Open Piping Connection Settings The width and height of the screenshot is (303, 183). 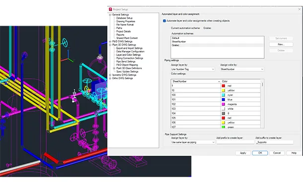tap(130, 58)
